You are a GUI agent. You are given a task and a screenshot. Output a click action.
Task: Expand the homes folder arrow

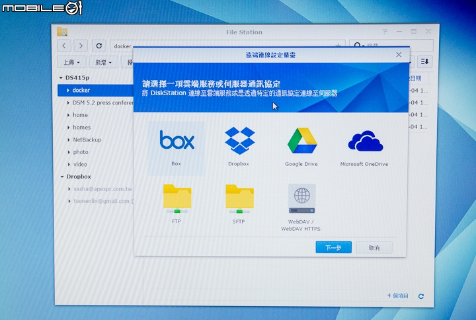[x=68, y=128]
